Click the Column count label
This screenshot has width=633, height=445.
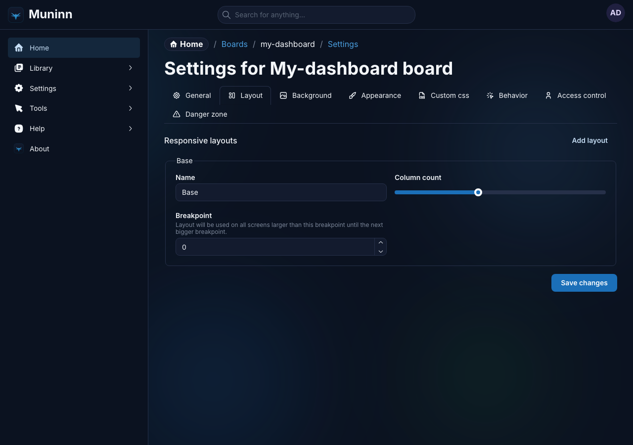[x=418, y=178]
